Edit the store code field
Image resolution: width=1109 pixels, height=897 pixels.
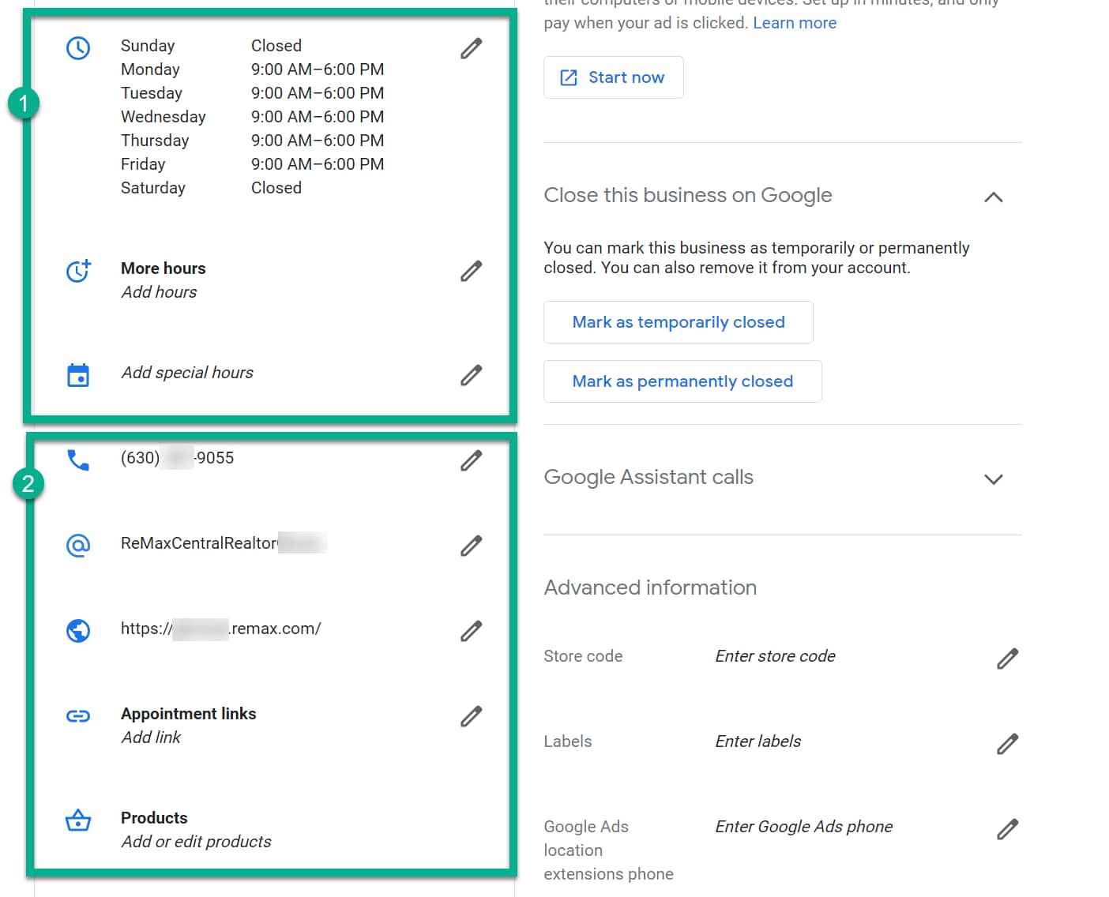point(1007,659)
